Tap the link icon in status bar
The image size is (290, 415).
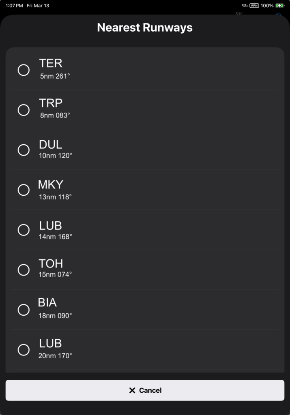pos(245,6)
